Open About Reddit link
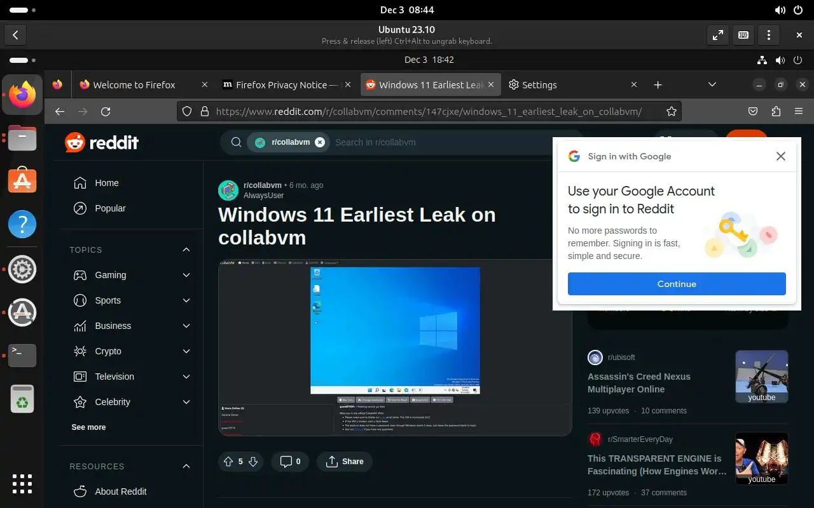 click(121, 491)
